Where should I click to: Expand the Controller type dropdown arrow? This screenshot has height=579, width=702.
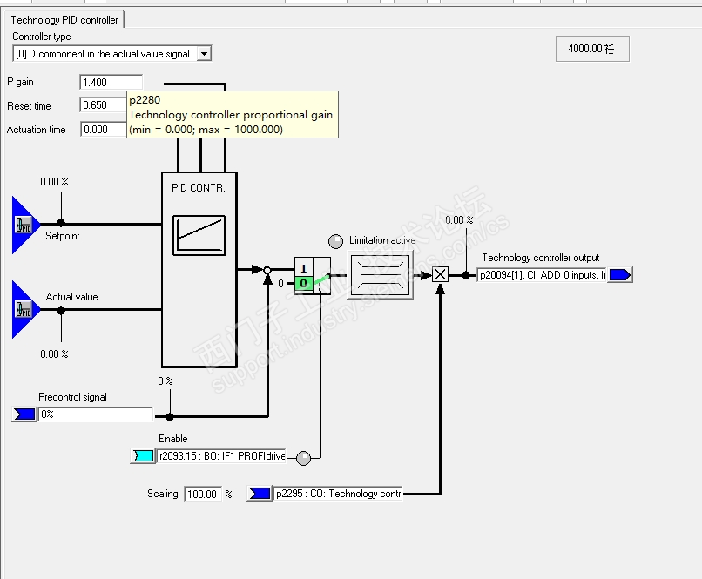204,54
